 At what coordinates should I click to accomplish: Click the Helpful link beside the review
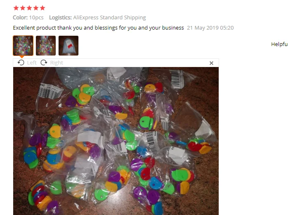click(279, 44)
